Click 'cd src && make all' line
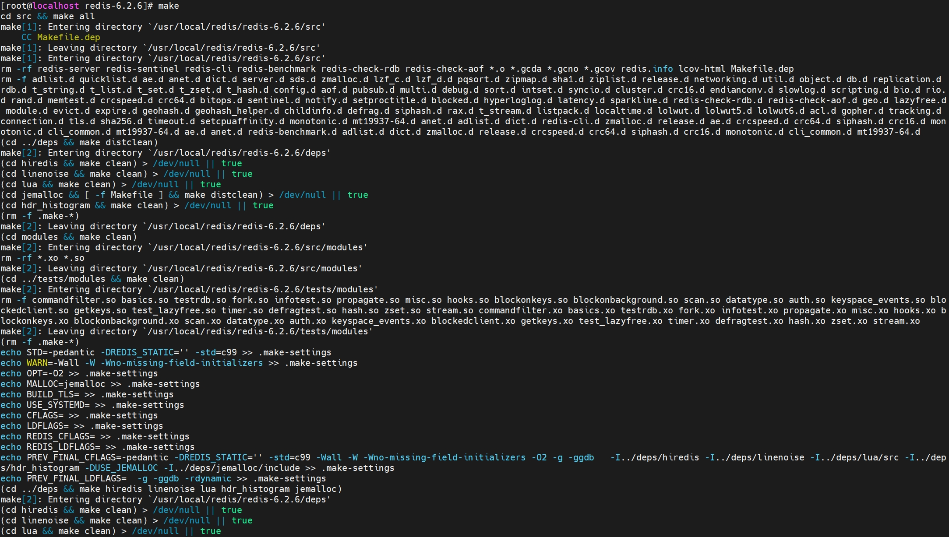Image resolution: width=949 pixels, height=537 pixels. pyautogui.click(x=48, y=16)
